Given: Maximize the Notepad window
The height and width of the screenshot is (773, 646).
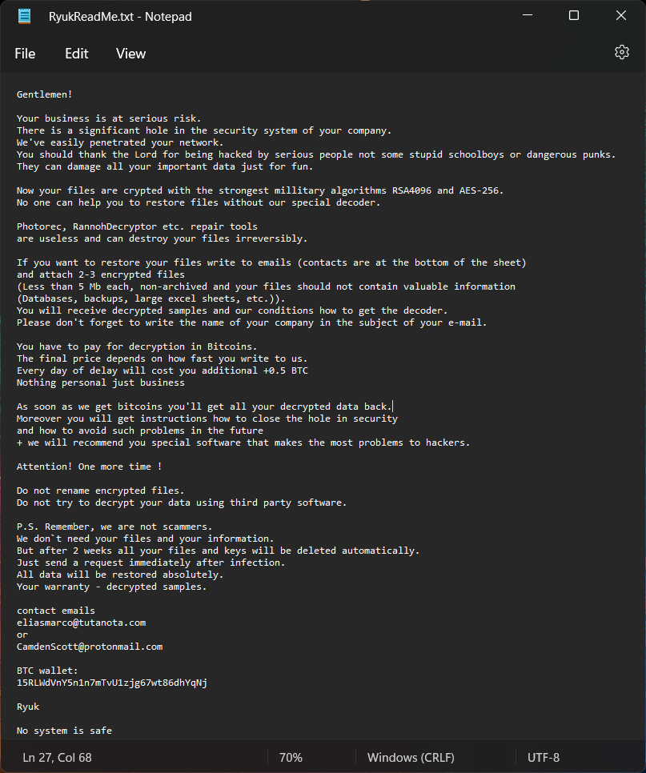Looking at the screenshot, I should tap(573, 15).
